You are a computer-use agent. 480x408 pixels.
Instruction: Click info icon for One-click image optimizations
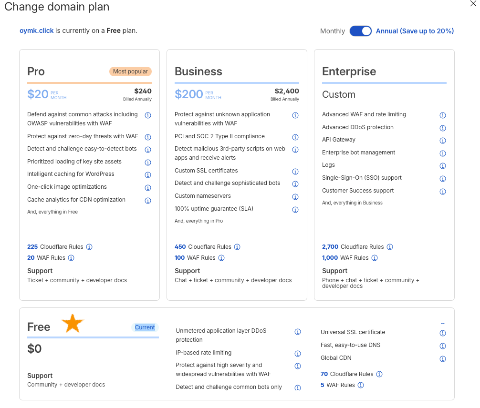coord(148,188)
